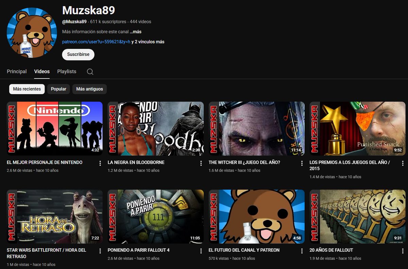Open options menu for EL FUTURO DEL CANAL Y PATREON
The height and width of the screenshot is (269, 408).
[302, 251]
